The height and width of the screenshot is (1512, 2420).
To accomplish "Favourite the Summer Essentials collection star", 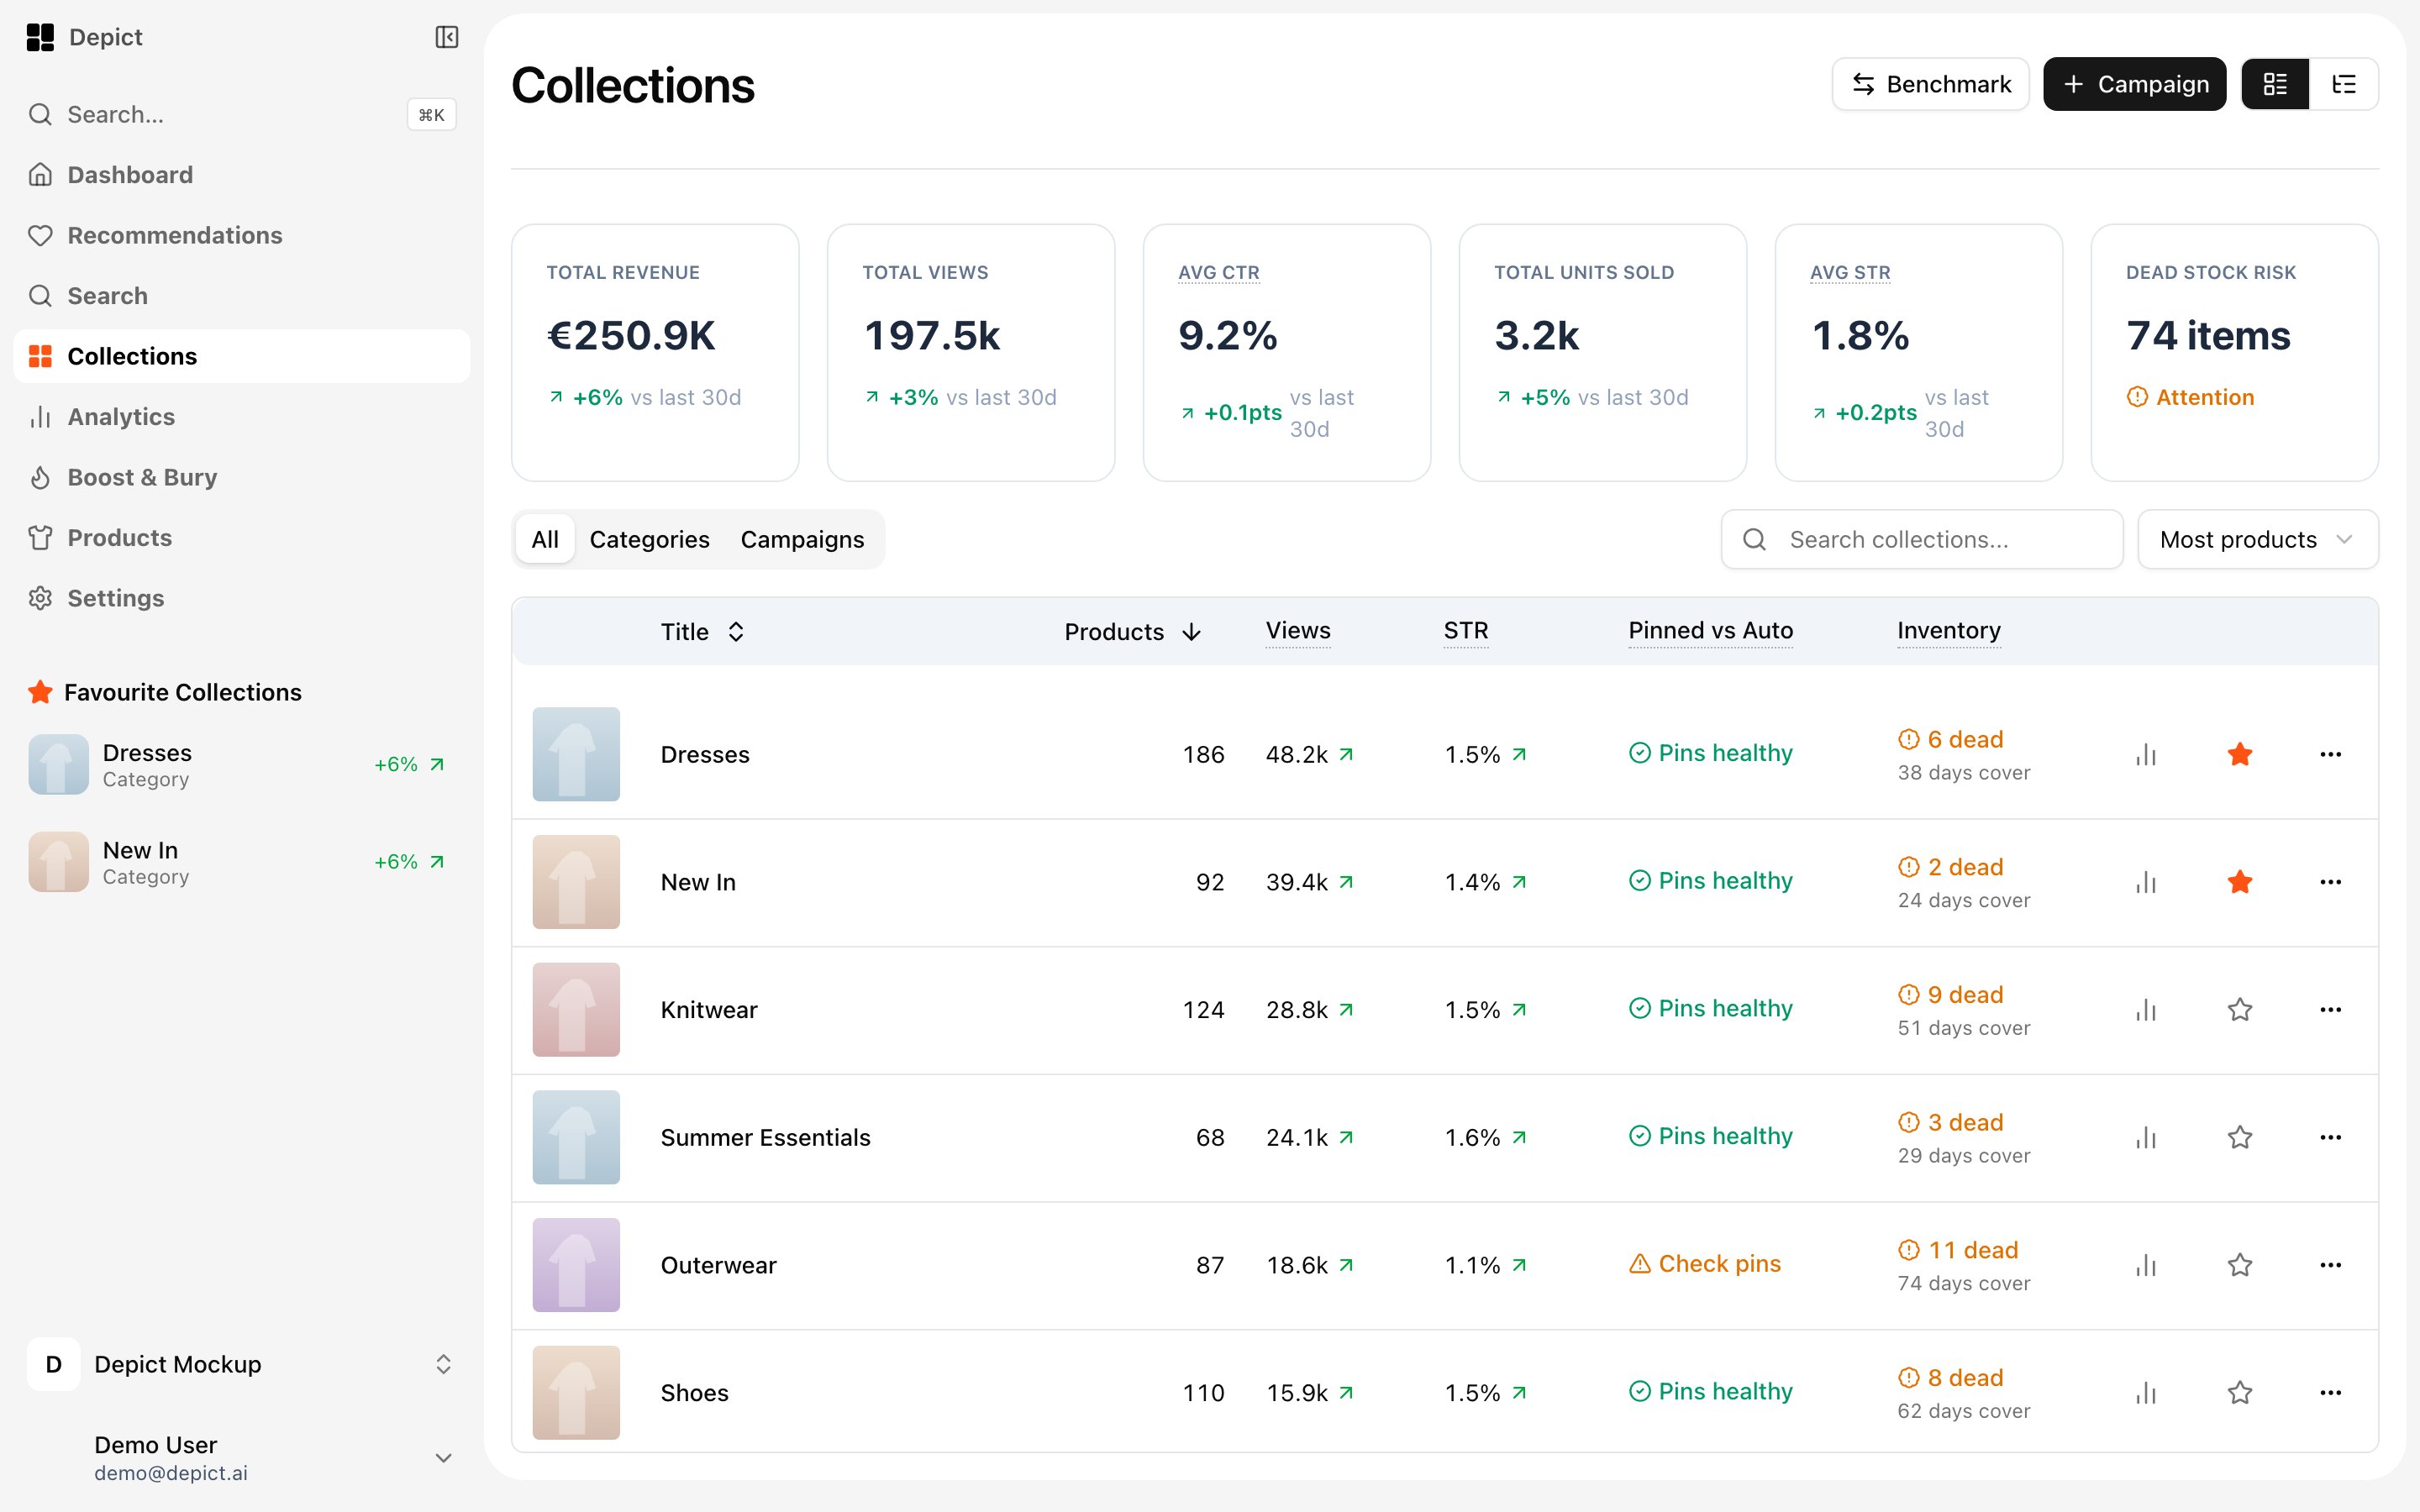I will [2240, 1138].
